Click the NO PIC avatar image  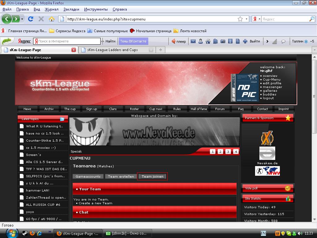click(245, 88)
